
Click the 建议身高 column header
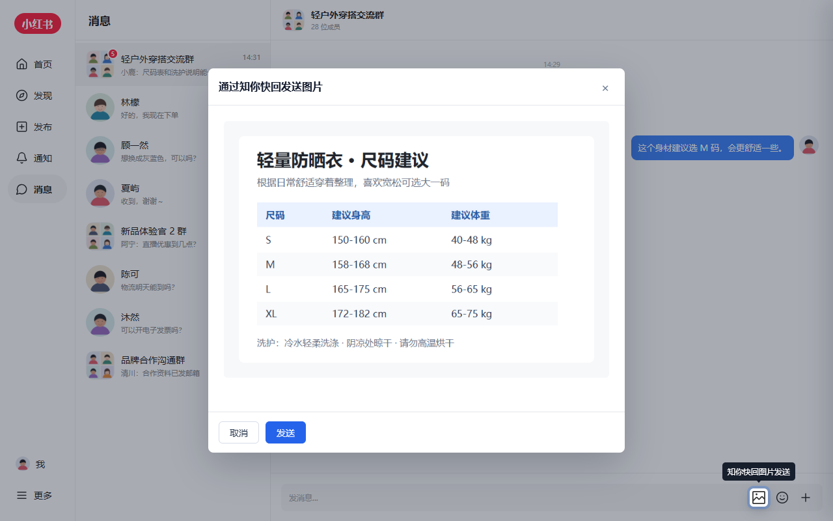(x=351, y=215)
